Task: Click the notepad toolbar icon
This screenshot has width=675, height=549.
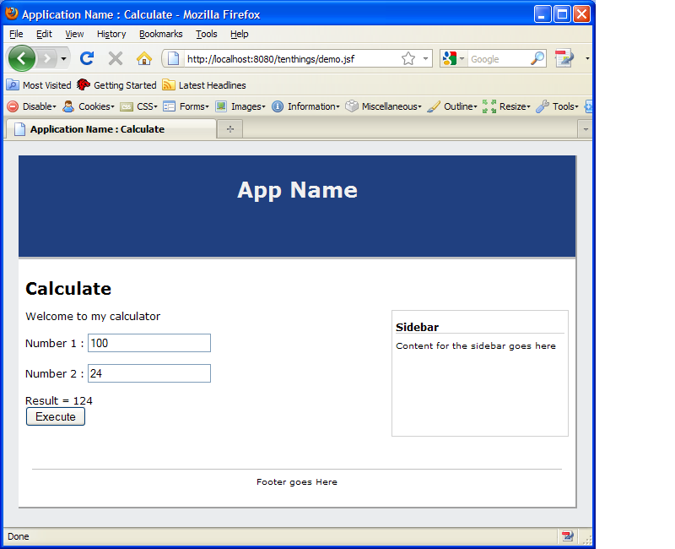Action: point(564,58)
